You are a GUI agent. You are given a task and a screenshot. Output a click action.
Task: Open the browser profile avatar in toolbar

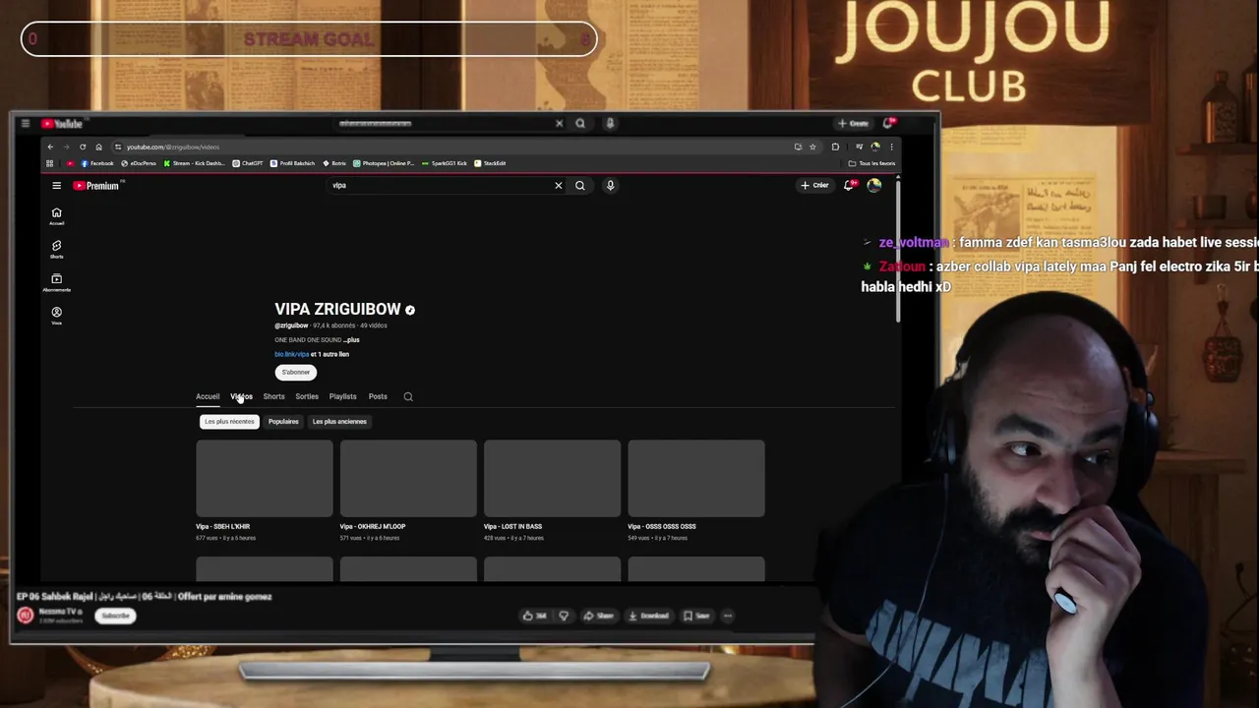875,147
